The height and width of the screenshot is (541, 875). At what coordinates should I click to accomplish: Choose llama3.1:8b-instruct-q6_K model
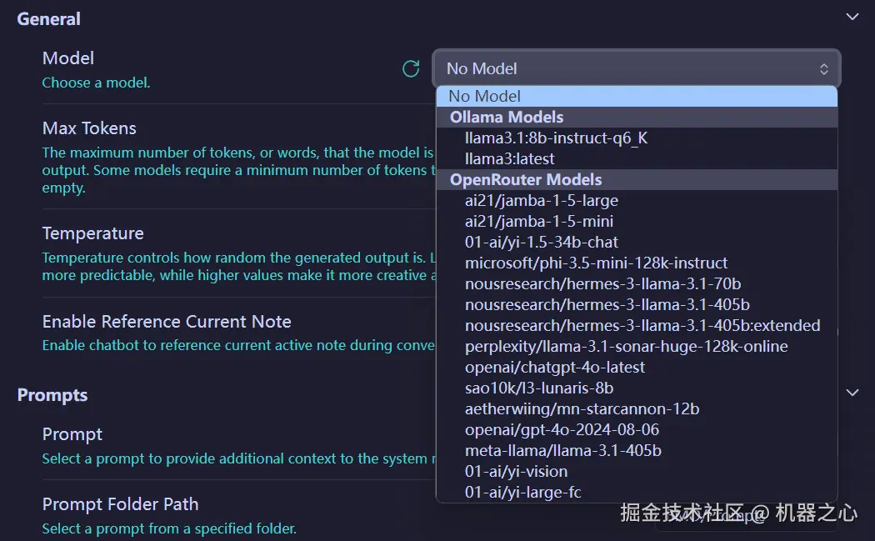pos(556,138)
